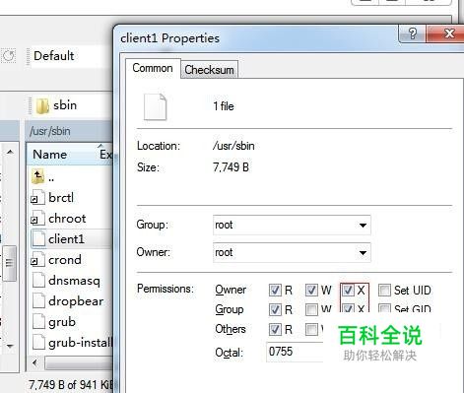Screen dimensions: 464x393
Task: Click the dropbear file icon
Action: (38, 301)
